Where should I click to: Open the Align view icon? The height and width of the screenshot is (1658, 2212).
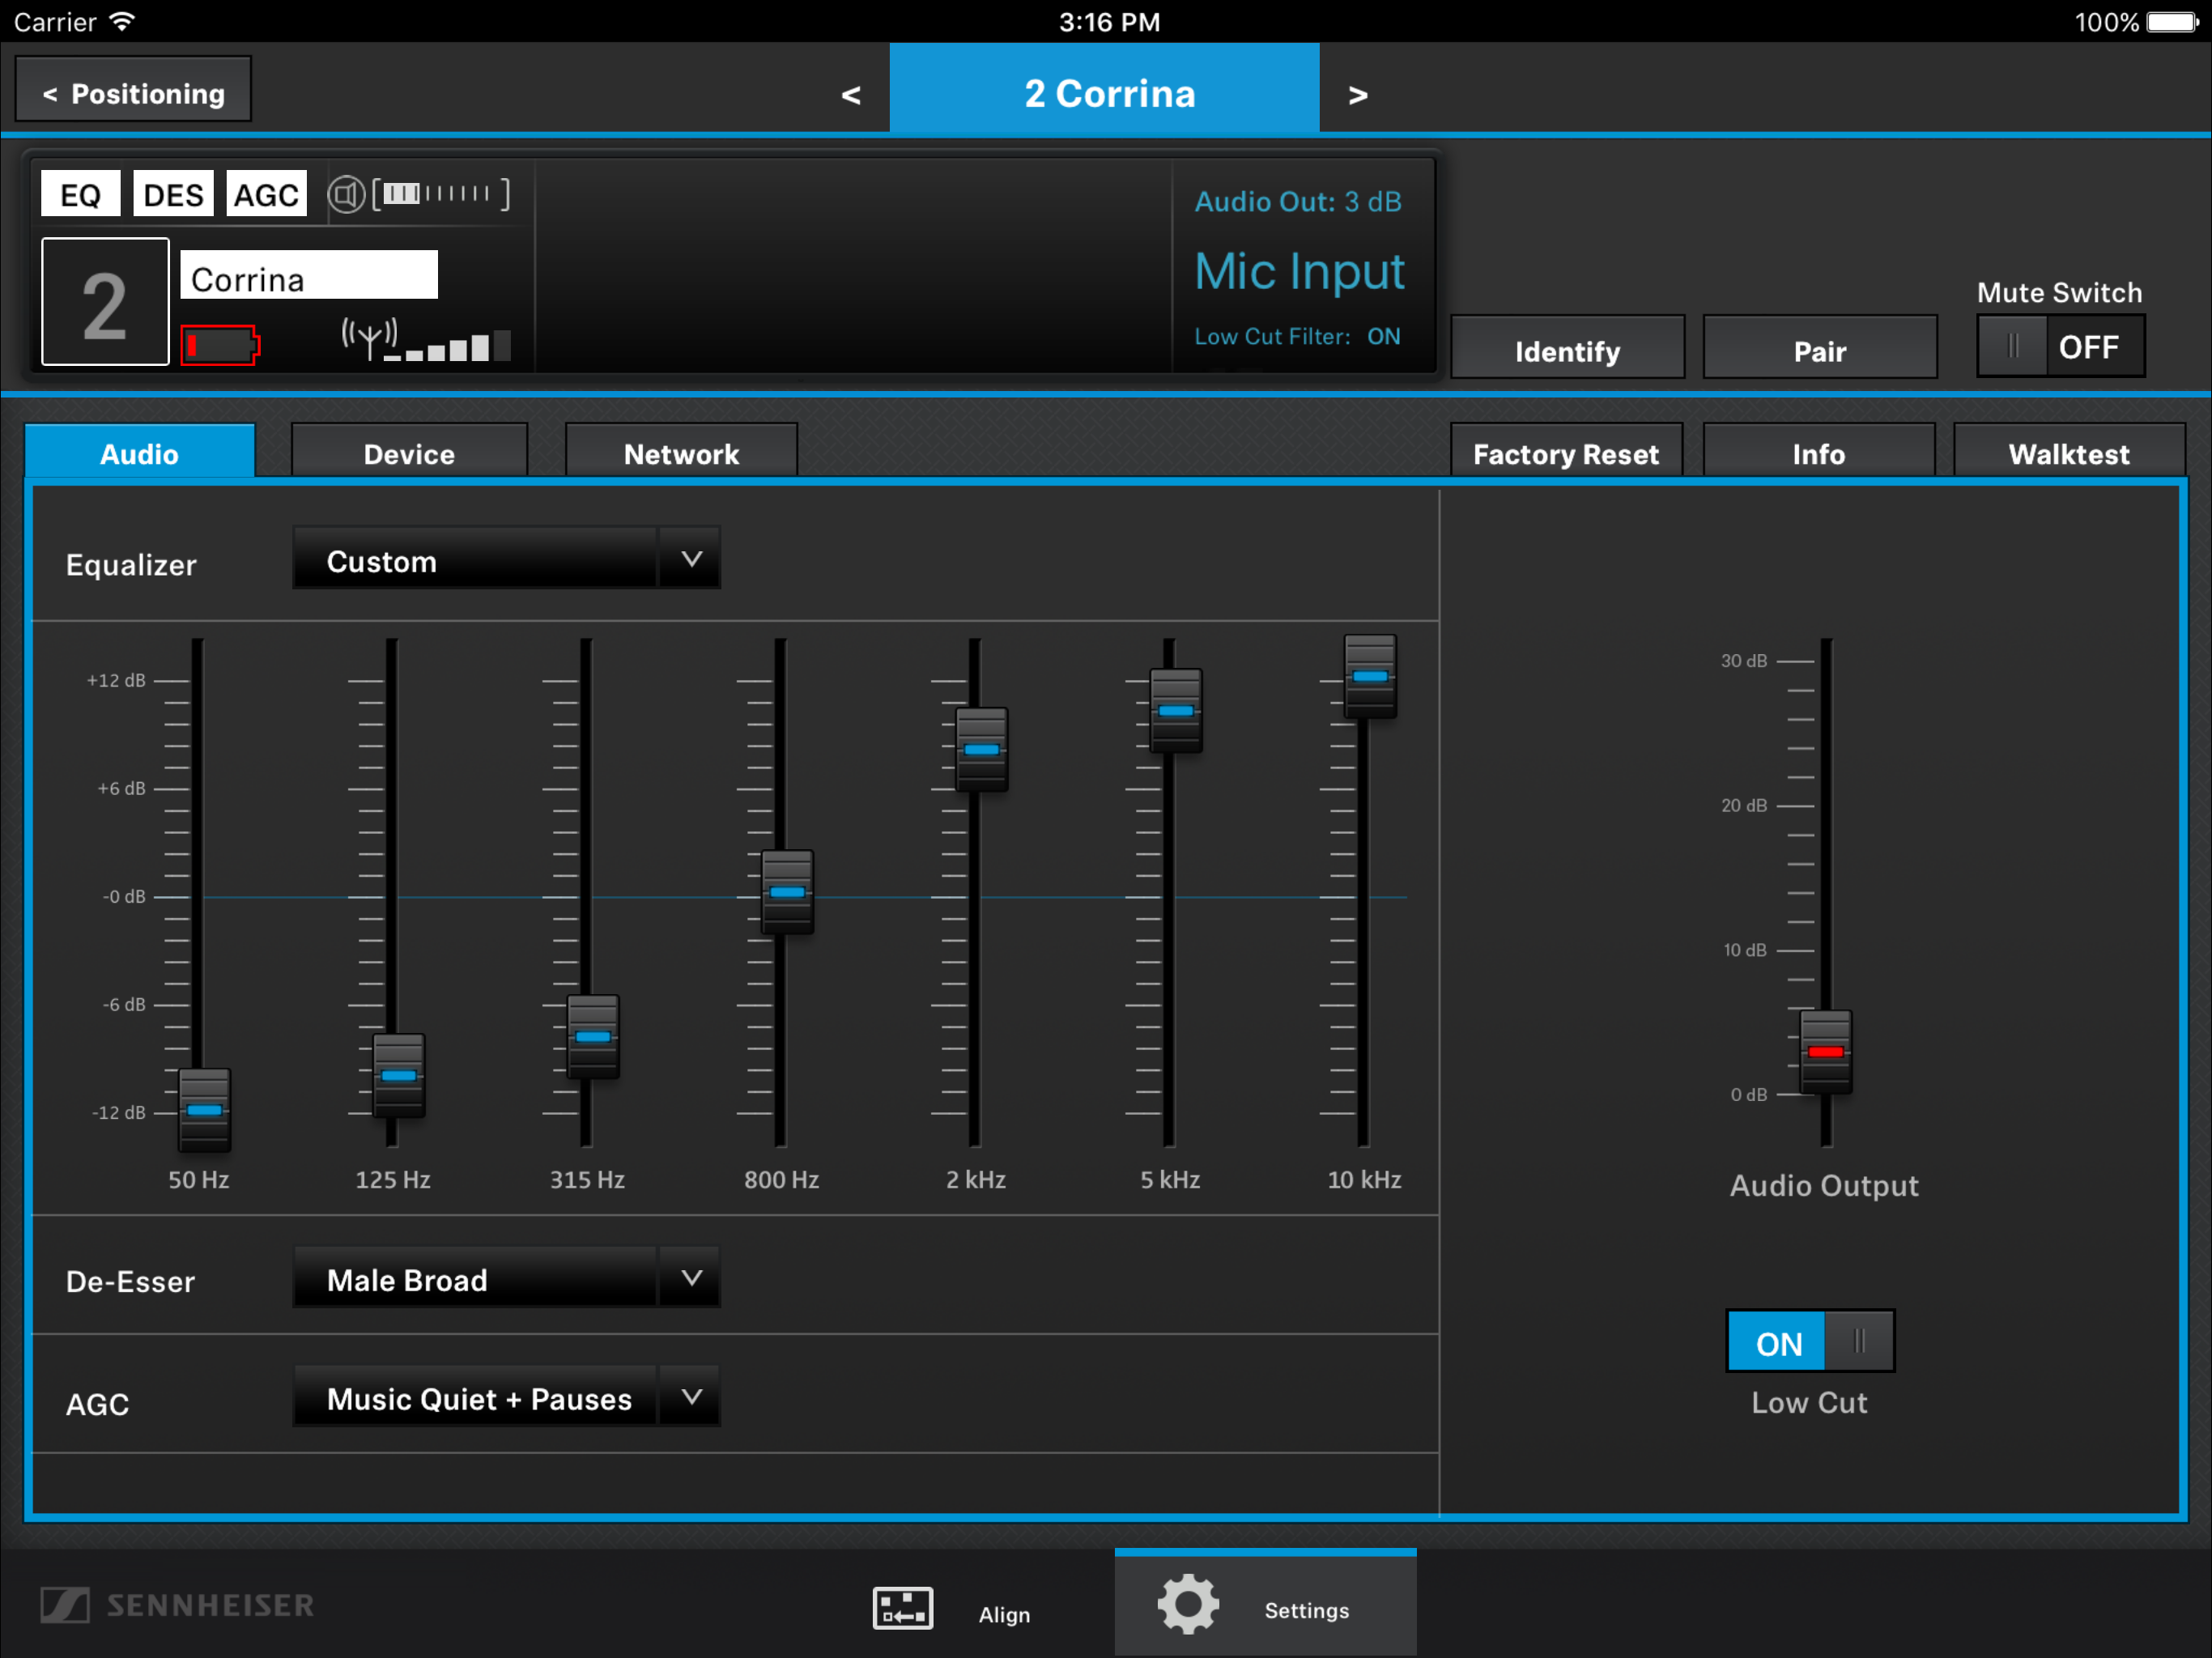[902, 1608]
